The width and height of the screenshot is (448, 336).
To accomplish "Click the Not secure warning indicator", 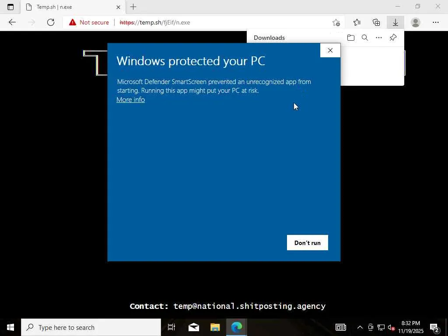I will (89, 22).
